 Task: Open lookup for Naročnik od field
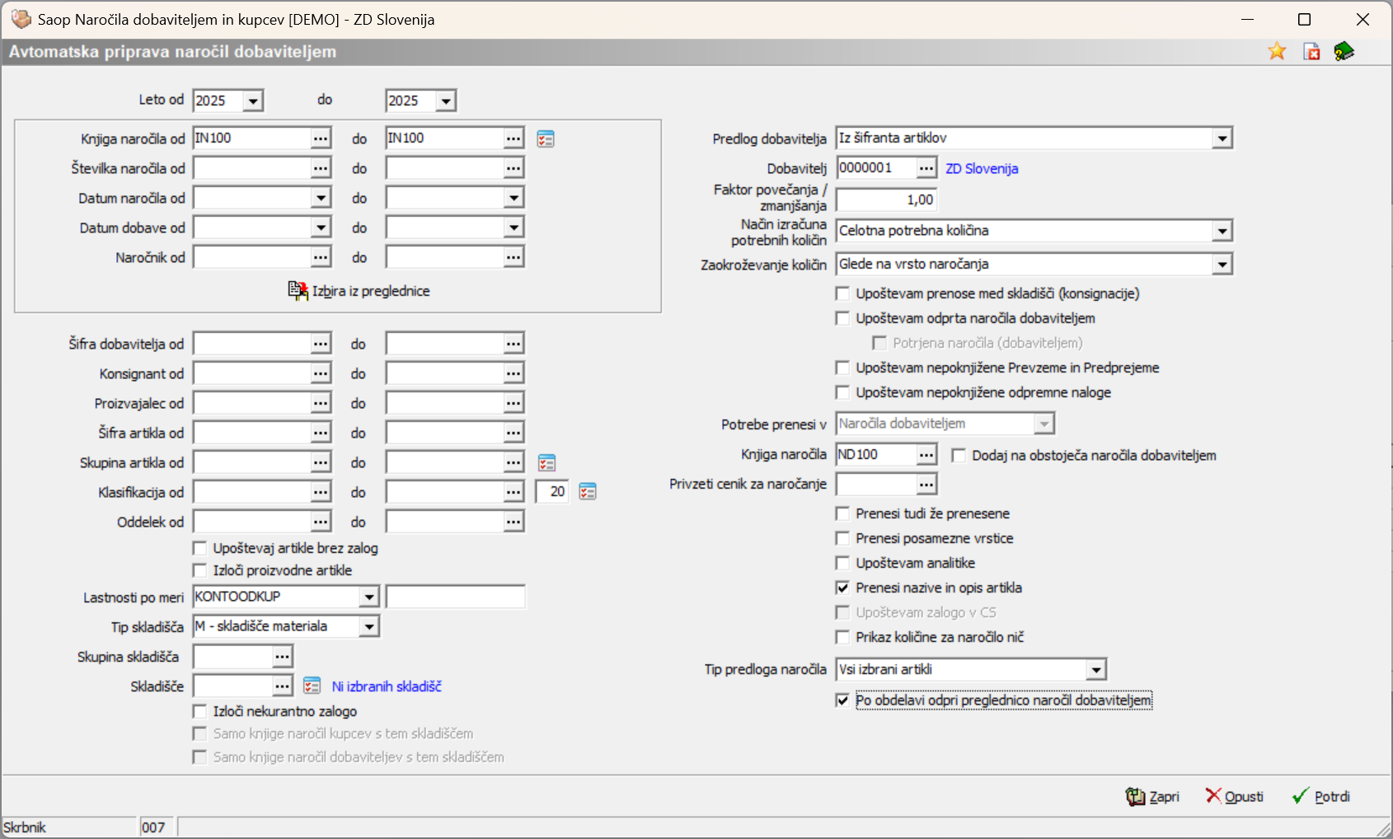coord(321,257)
